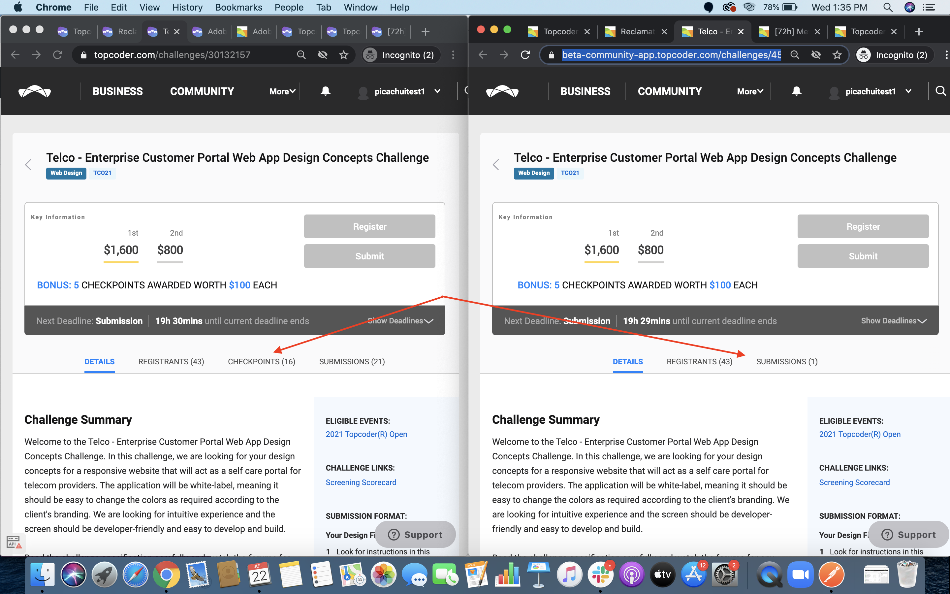Select Reclamat tab in right Chrome window

(636, 31)
